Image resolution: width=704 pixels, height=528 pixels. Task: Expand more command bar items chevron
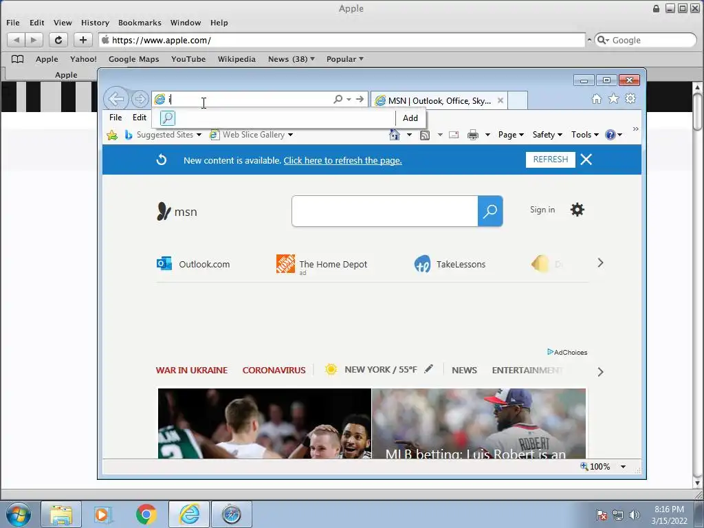pyautogui.click(x=636, y=129)
